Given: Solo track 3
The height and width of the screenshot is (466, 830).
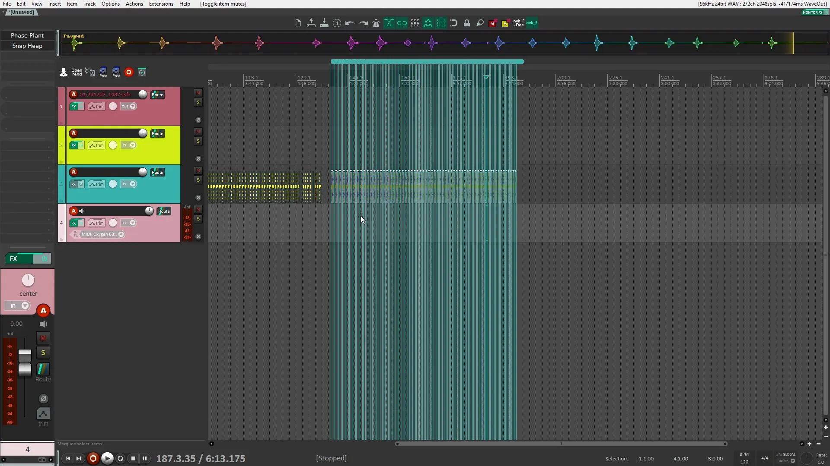Looking at the screenshot, I should (x=198, y=180).
